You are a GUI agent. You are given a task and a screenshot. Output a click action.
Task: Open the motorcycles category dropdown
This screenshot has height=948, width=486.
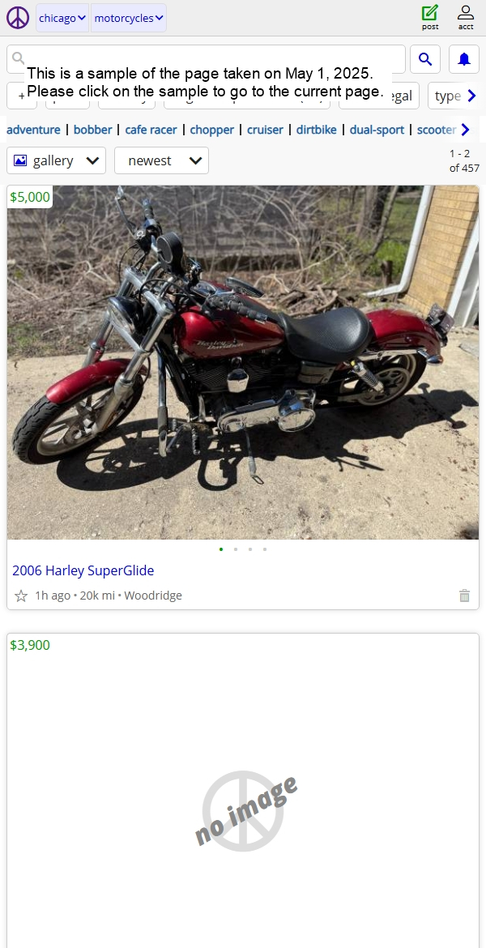click(129, 18)
